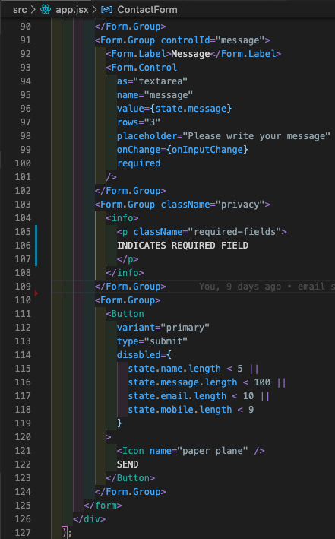Click the opening <info> tag on line 104

[122, 218]
